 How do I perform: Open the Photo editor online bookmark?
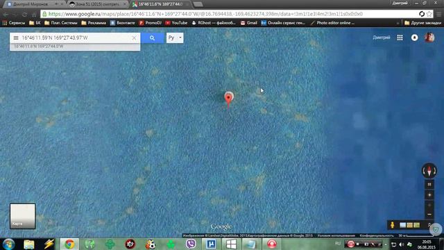pos(332,23)
